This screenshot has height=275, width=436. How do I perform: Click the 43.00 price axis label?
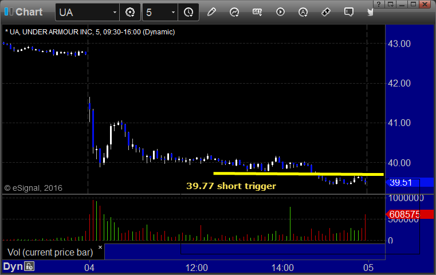(399, 44)
